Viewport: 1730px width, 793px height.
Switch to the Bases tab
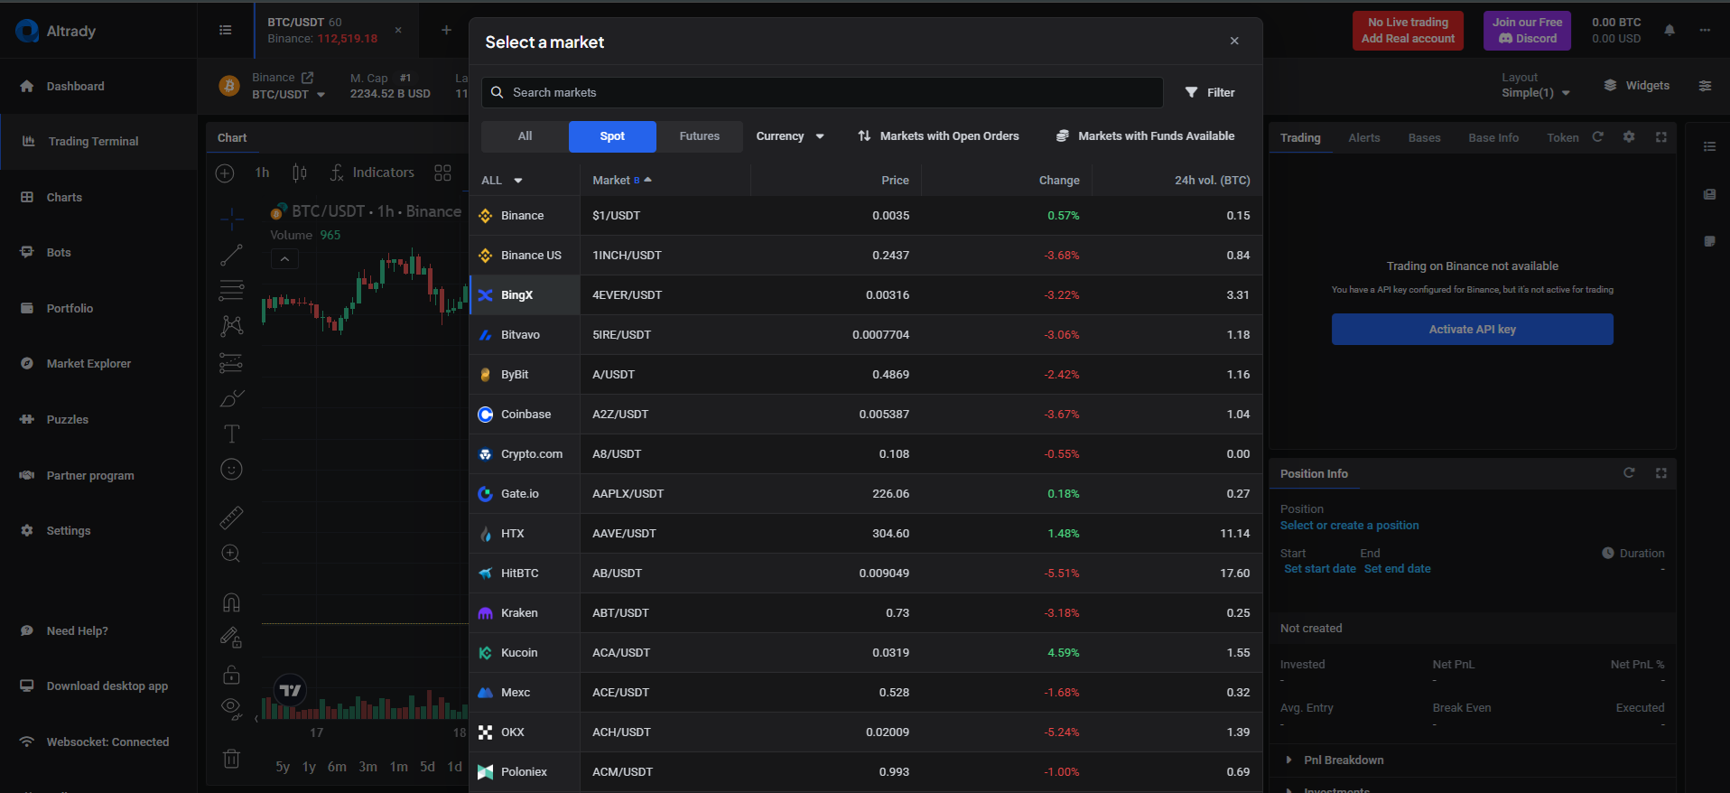(x=1424, y=138)
